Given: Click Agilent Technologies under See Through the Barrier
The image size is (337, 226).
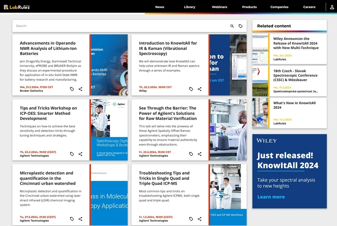Looking at the screenshot, I should [153, 156].
